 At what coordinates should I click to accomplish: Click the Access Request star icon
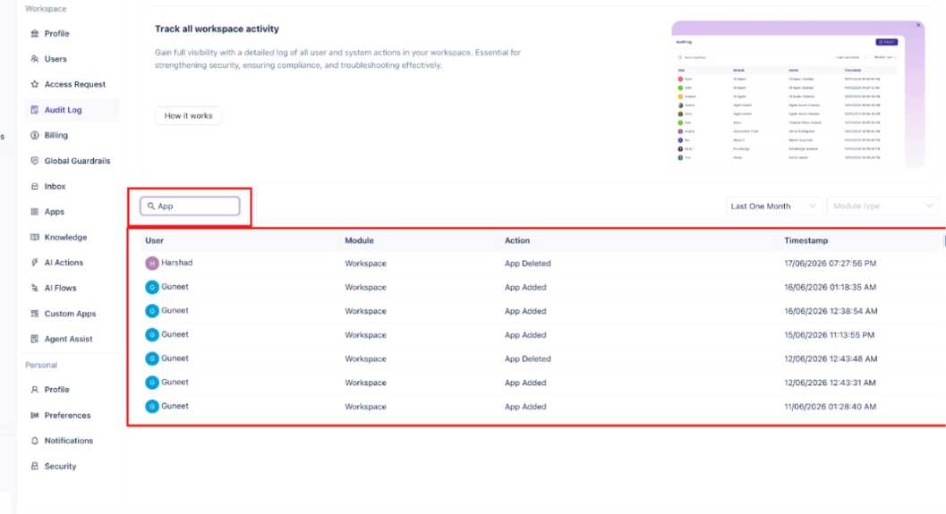coord(34,84)
